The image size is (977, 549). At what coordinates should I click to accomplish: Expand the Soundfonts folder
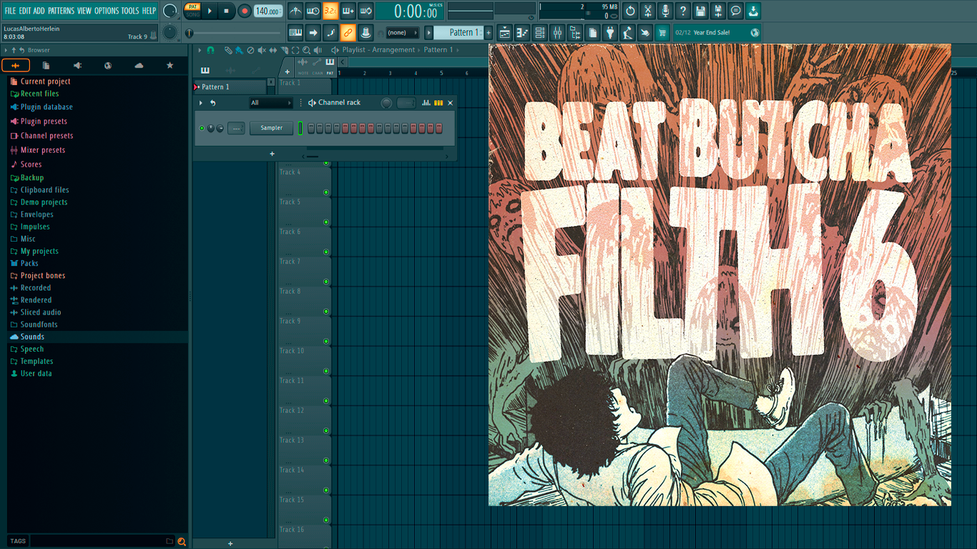point(39,325)
